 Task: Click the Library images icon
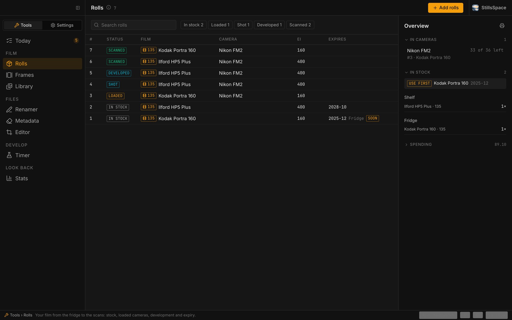9,86
